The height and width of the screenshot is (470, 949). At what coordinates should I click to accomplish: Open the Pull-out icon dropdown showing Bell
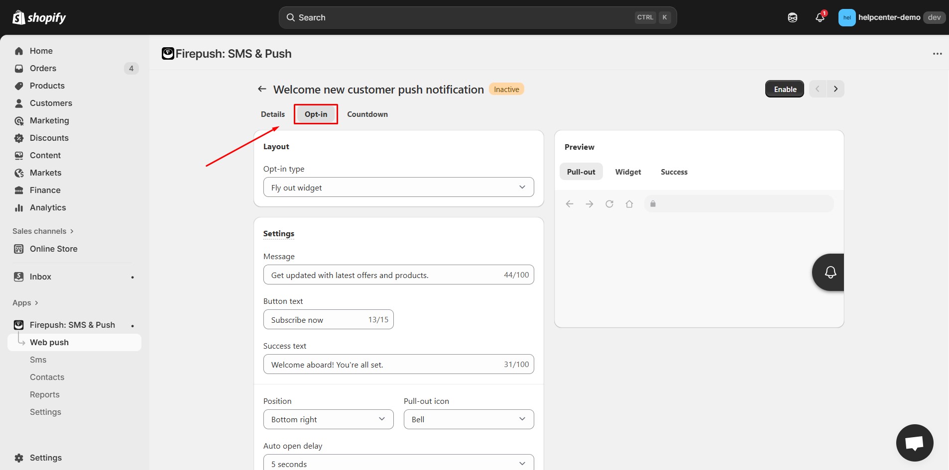[x=468, y=419]
